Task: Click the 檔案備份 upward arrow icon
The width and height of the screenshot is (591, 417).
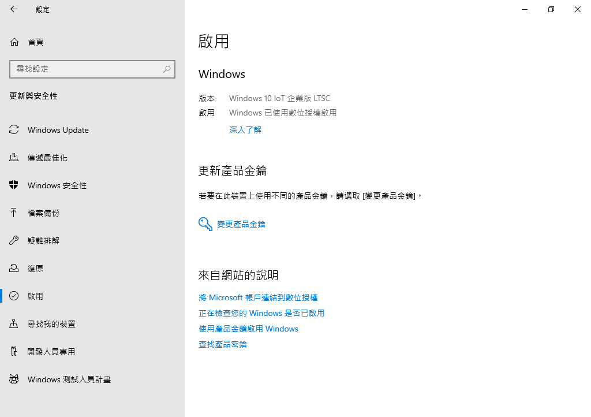Action: pos(14,213)
